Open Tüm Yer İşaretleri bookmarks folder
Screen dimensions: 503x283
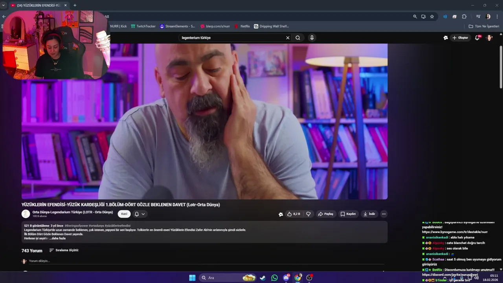pos(484,26)
